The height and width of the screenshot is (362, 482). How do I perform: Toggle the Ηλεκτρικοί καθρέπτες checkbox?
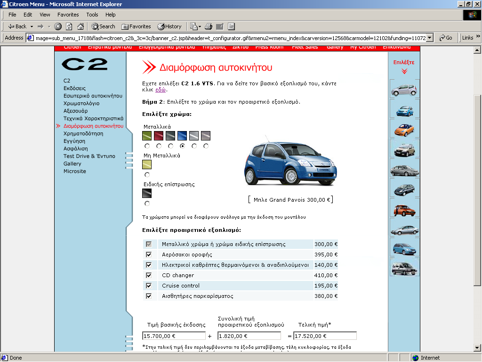click(x=149, y=265)
